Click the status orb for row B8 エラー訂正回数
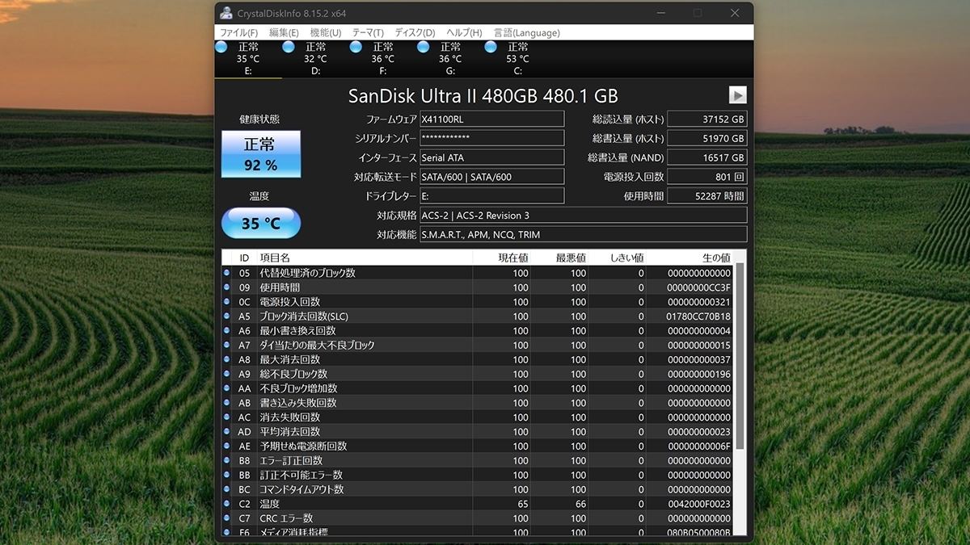 point(227,460)
